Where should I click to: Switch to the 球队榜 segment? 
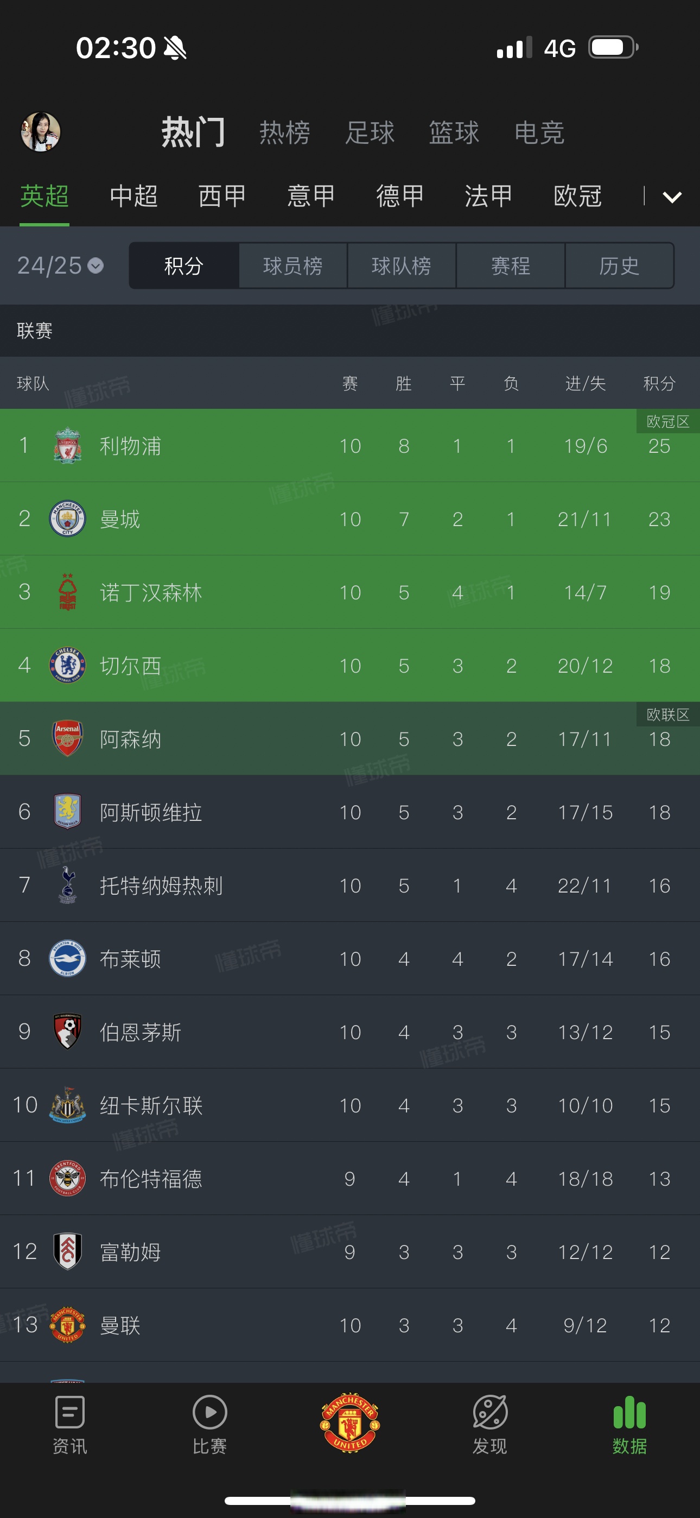(401, 266)
